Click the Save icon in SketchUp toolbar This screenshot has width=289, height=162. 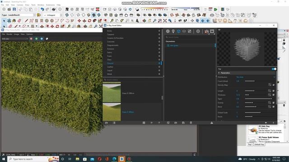click(x=14, y=9)
